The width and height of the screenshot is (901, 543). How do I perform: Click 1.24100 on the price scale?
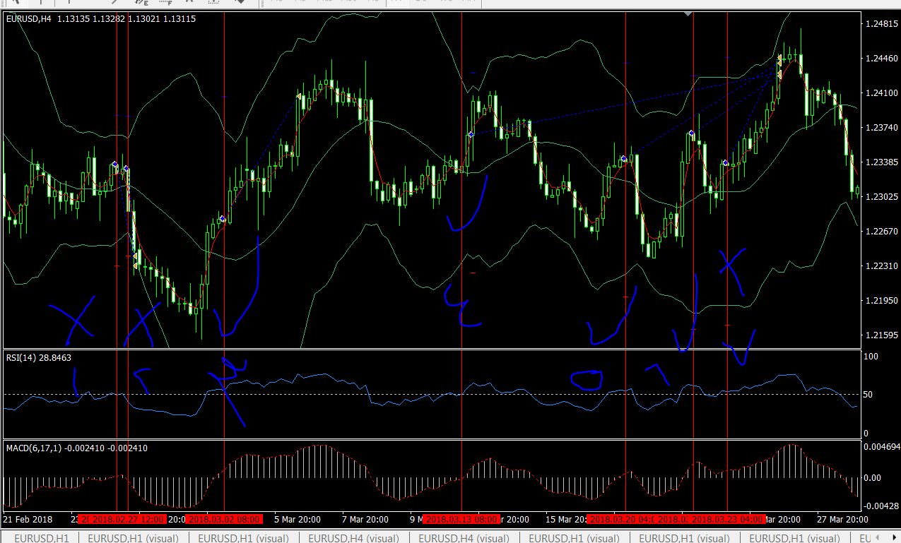(x=879, y=93)
